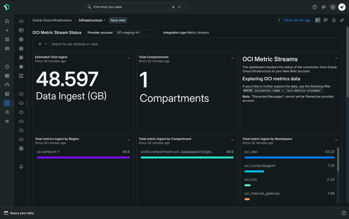
Task: Open Total metrics ingest by Region ellipsis
Action: (x=129, y=140)
